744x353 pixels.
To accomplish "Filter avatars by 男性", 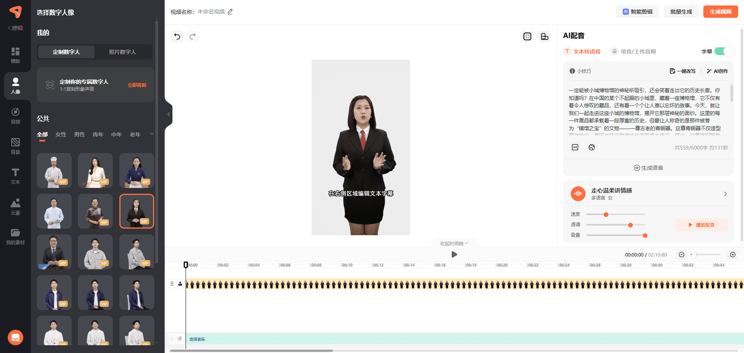I will pos(79,134).
